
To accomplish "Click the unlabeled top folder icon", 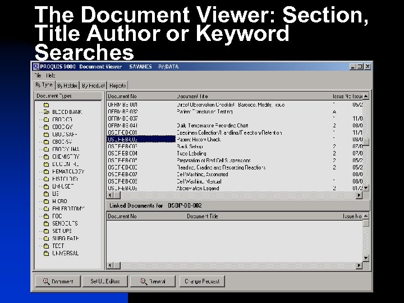I will tap(46, 104).
